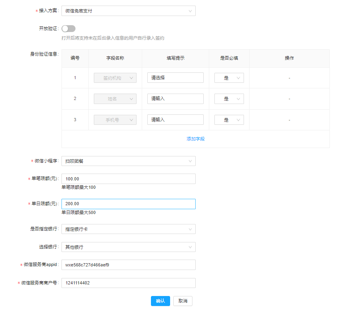
Task: Click the 取消 button
Action: [183, 301]
